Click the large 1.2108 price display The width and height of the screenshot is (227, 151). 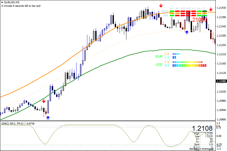202,128
